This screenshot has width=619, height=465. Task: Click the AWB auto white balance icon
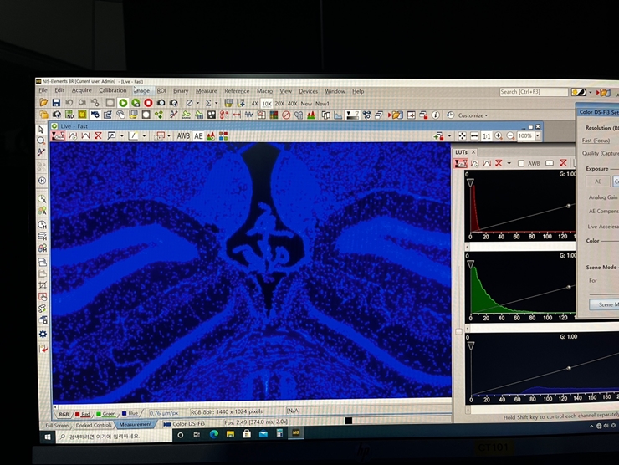183,136
